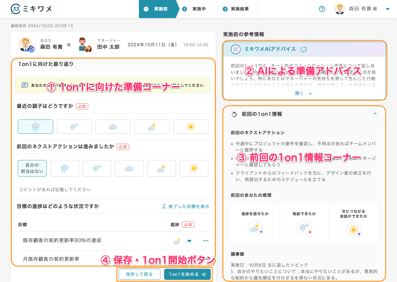The height and width of the screenshot is (282, 397).
Task: Select heavy rain for 最近の調子
Action: [35, 127]
